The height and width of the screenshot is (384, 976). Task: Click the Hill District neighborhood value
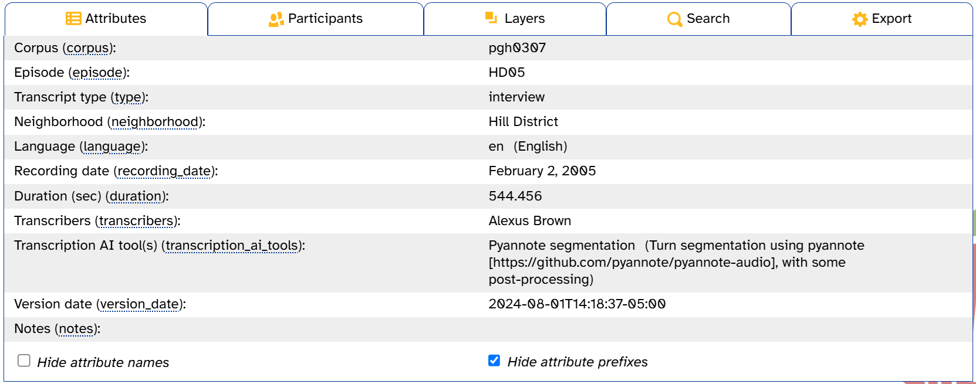(x=523, y=122)
